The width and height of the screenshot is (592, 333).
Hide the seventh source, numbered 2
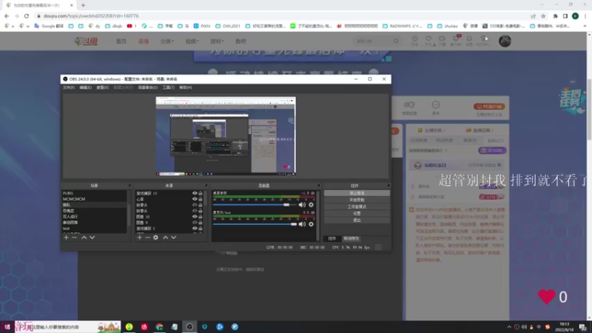[x=195, y=229]
